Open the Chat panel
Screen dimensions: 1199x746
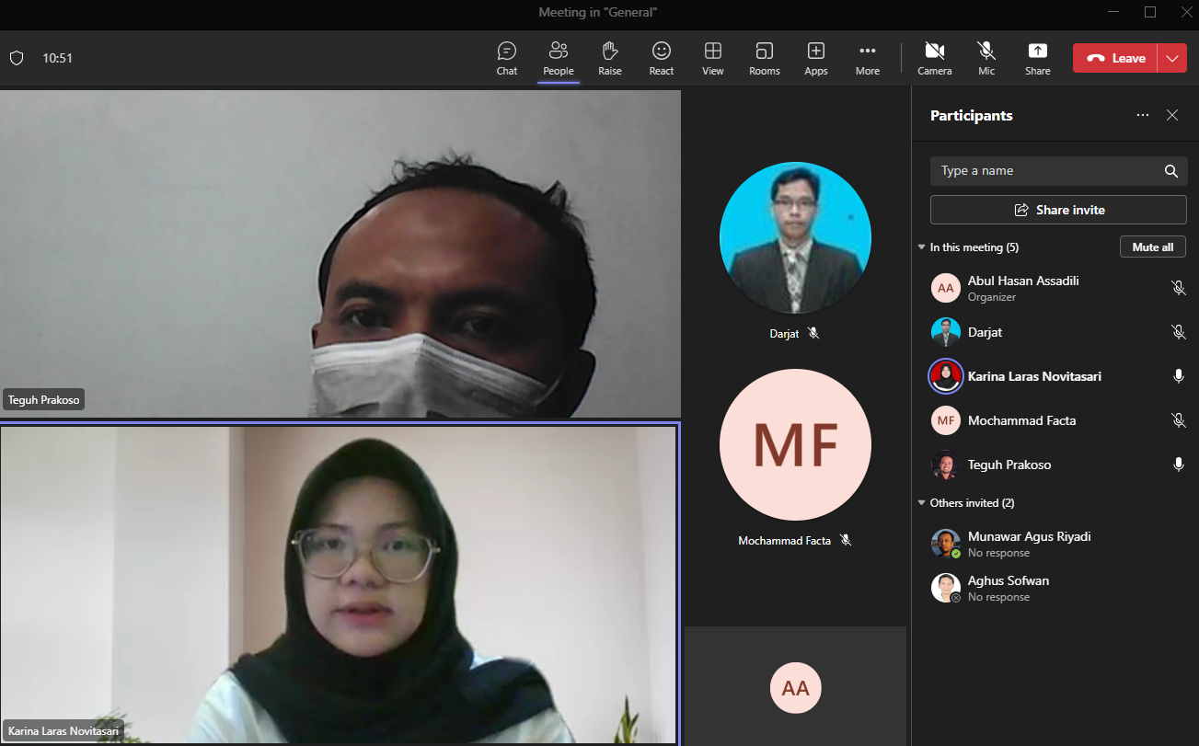pyautogui.click(x=506, y=58)
